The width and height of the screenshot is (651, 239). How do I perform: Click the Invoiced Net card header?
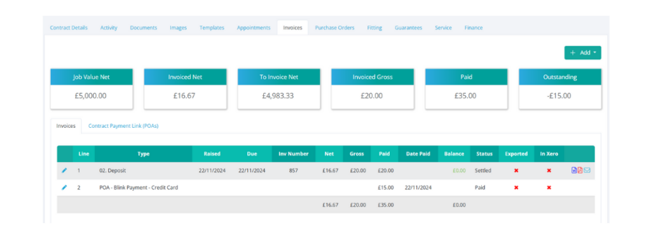(185, 77)
